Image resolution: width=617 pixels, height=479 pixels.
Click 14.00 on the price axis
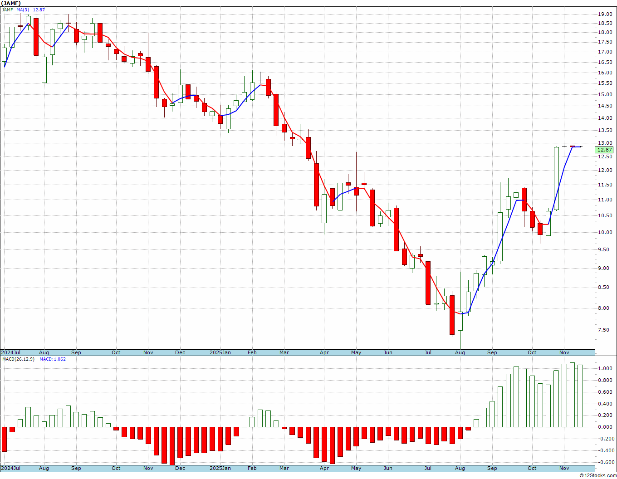(604, 118)
